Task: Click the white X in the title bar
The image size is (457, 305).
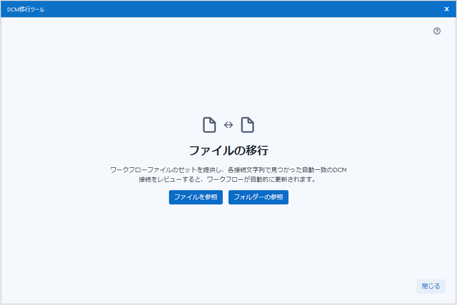Action: 447,9
